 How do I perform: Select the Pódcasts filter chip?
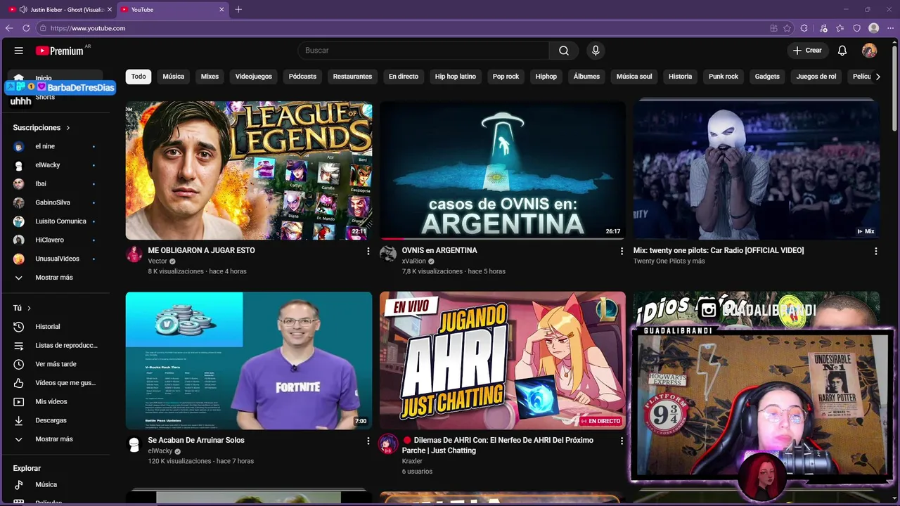(x=302, y=77)
